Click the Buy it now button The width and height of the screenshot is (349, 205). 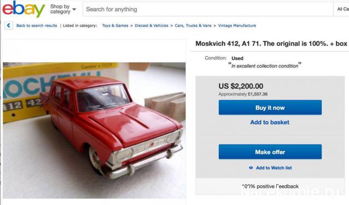(x=270, y=107)
